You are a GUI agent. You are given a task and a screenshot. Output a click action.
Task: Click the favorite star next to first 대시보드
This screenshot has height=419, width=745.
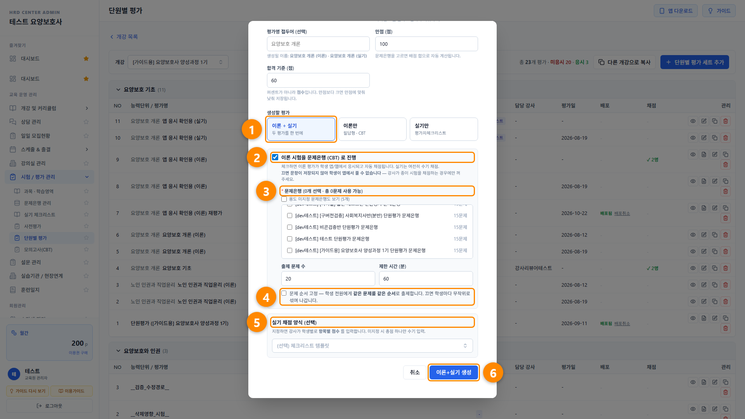[86, 59]
